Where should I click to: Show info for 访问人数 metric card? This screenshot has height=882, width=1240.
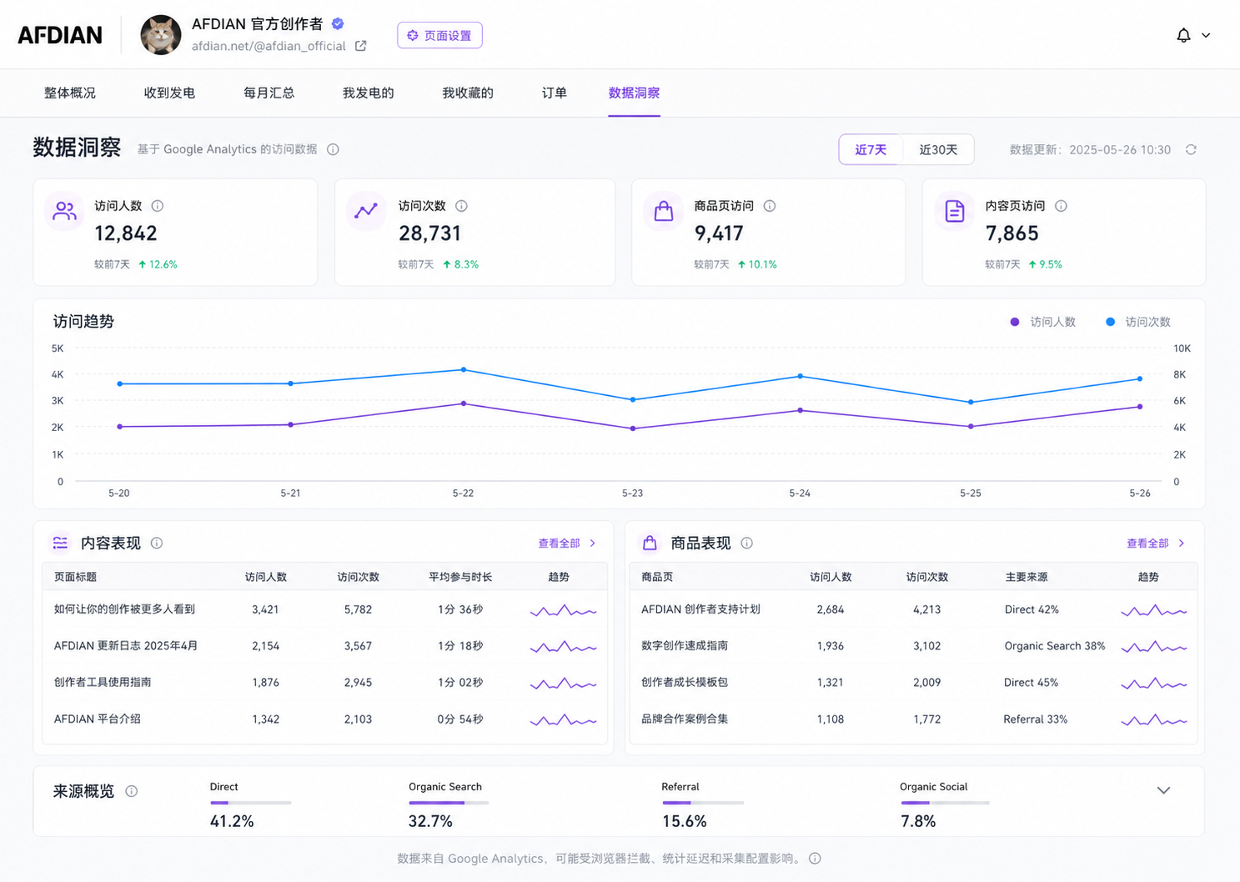click(x=158, y=206)
